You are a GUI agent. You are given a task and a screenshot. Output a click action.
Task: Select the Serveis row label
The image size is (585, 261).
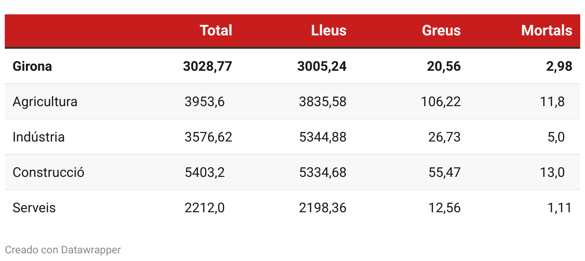point(34,208)
